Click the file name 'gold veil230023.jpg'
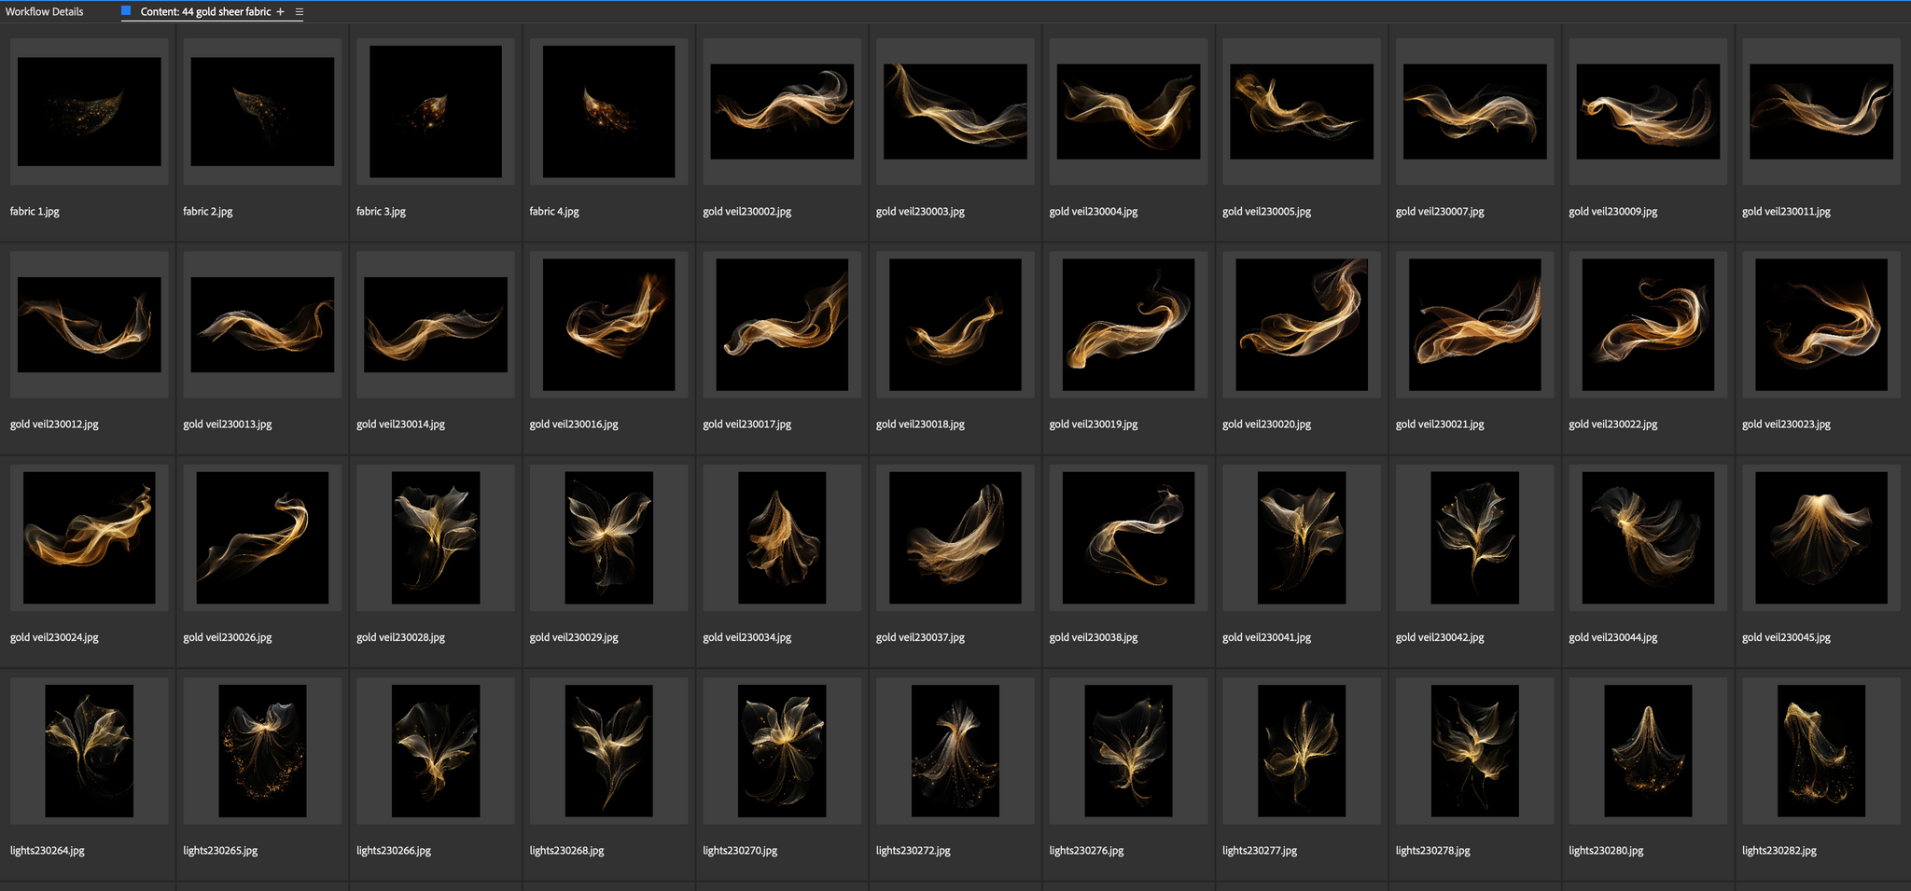1911x891 pixels. coord(1786,425)
